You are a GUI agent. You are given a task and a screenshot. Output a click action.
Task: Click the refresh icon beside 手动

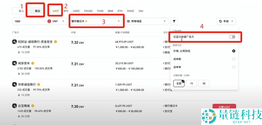(220, 21)
